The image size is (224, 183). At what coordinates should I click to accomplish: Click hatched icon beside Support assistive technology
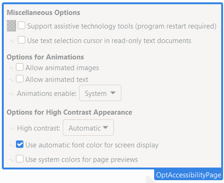click(11, 26)
